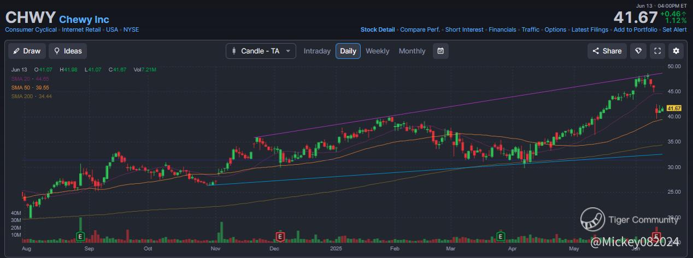
Task: Toggle fullscreen chart view
Action: 657,51
